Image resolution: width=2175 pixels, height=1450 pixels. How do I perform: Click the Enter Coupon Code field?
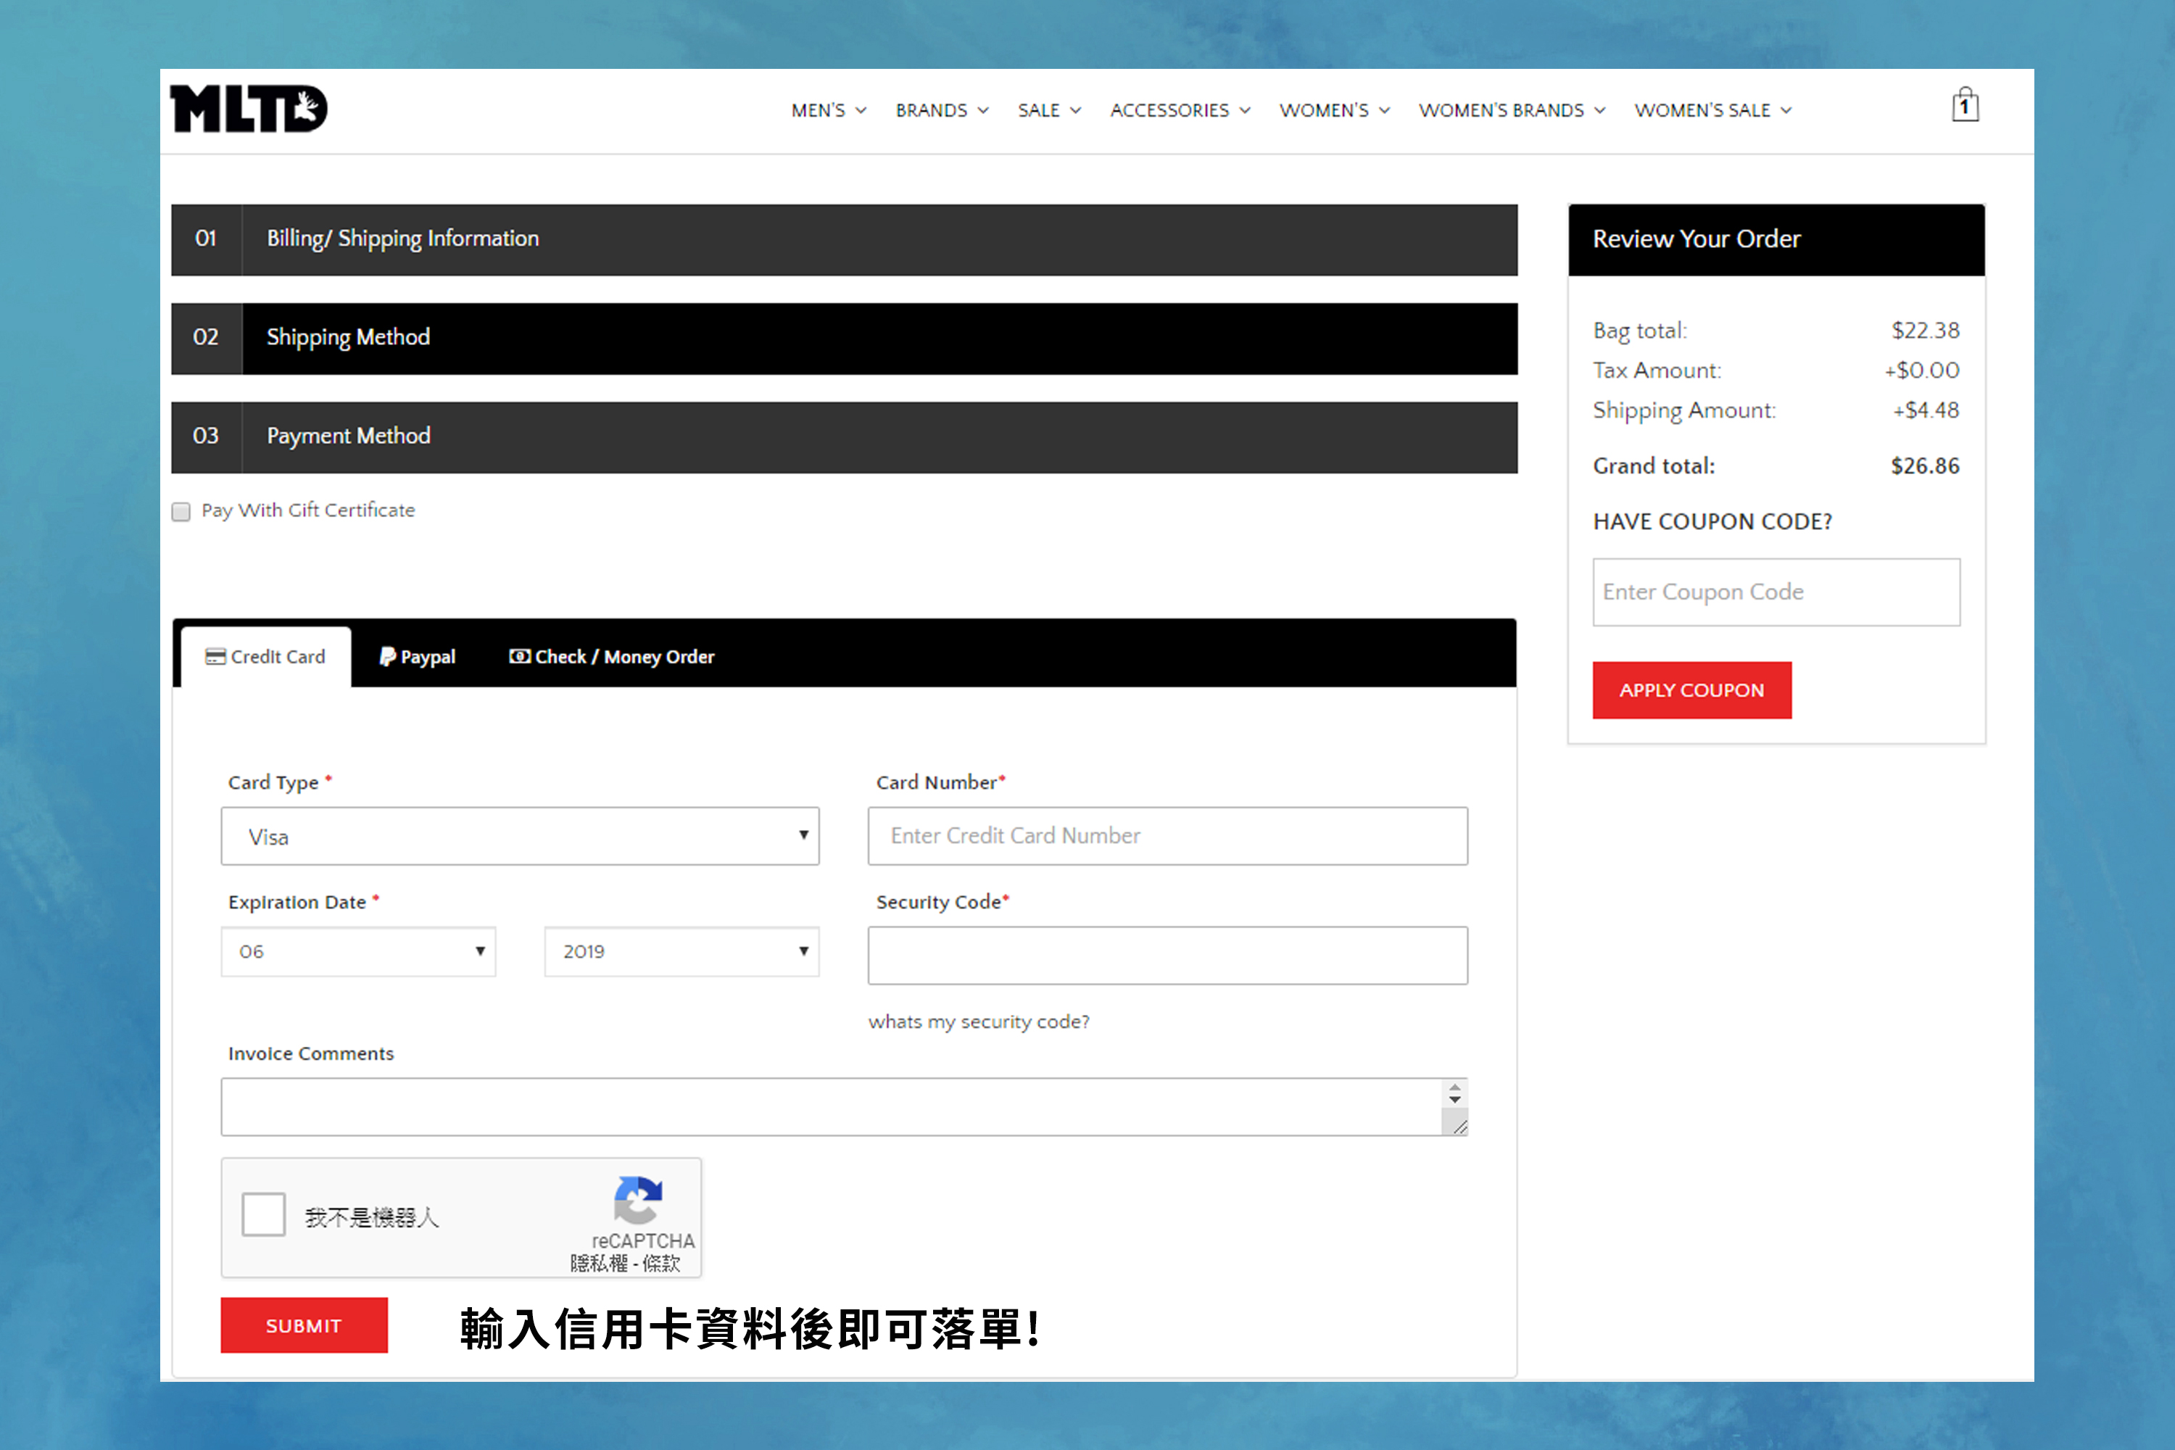click(1776, 592)
